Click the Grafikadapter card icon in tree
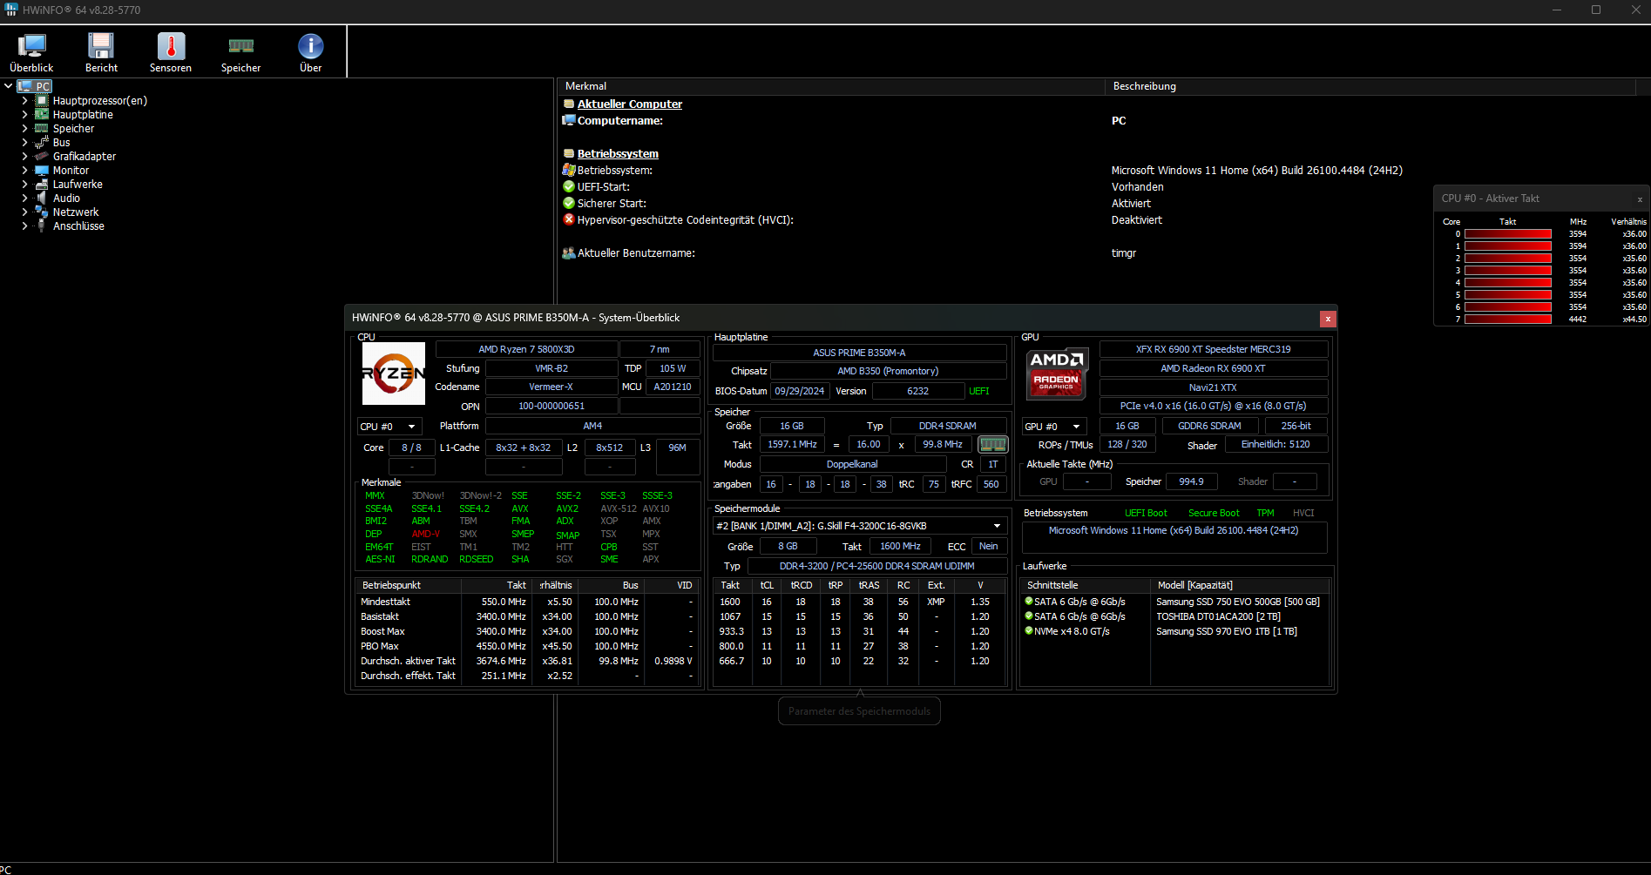 click(41, 157)
